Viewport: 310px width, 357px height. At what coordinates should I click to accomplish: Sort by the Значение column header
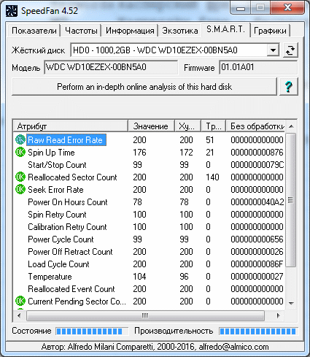click(151, 126)
